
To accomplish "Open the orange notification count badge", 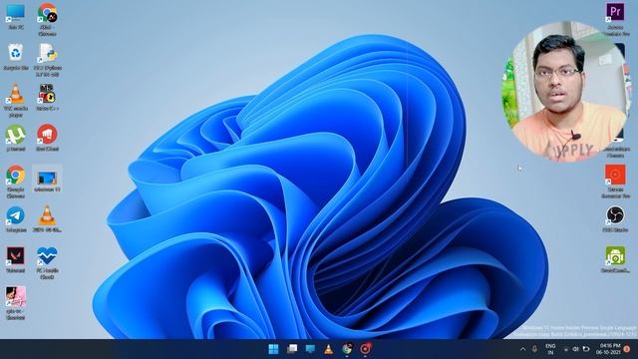I will (x=627, y=349).
